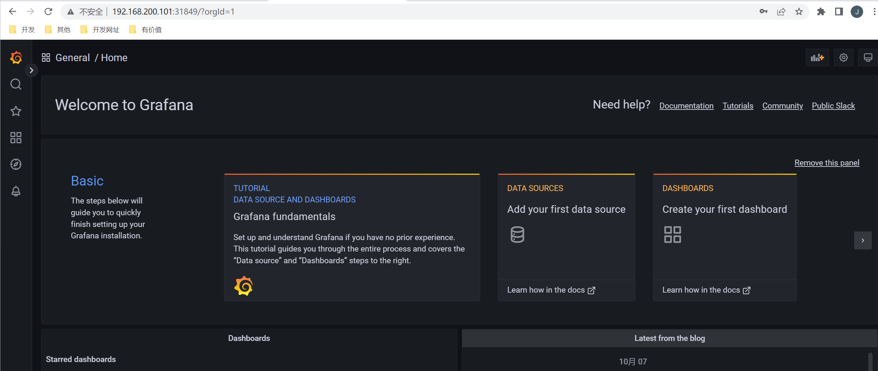The image size is (878, 371).
Task: Click the Starred dashboards heading
Action: [81, 359]
